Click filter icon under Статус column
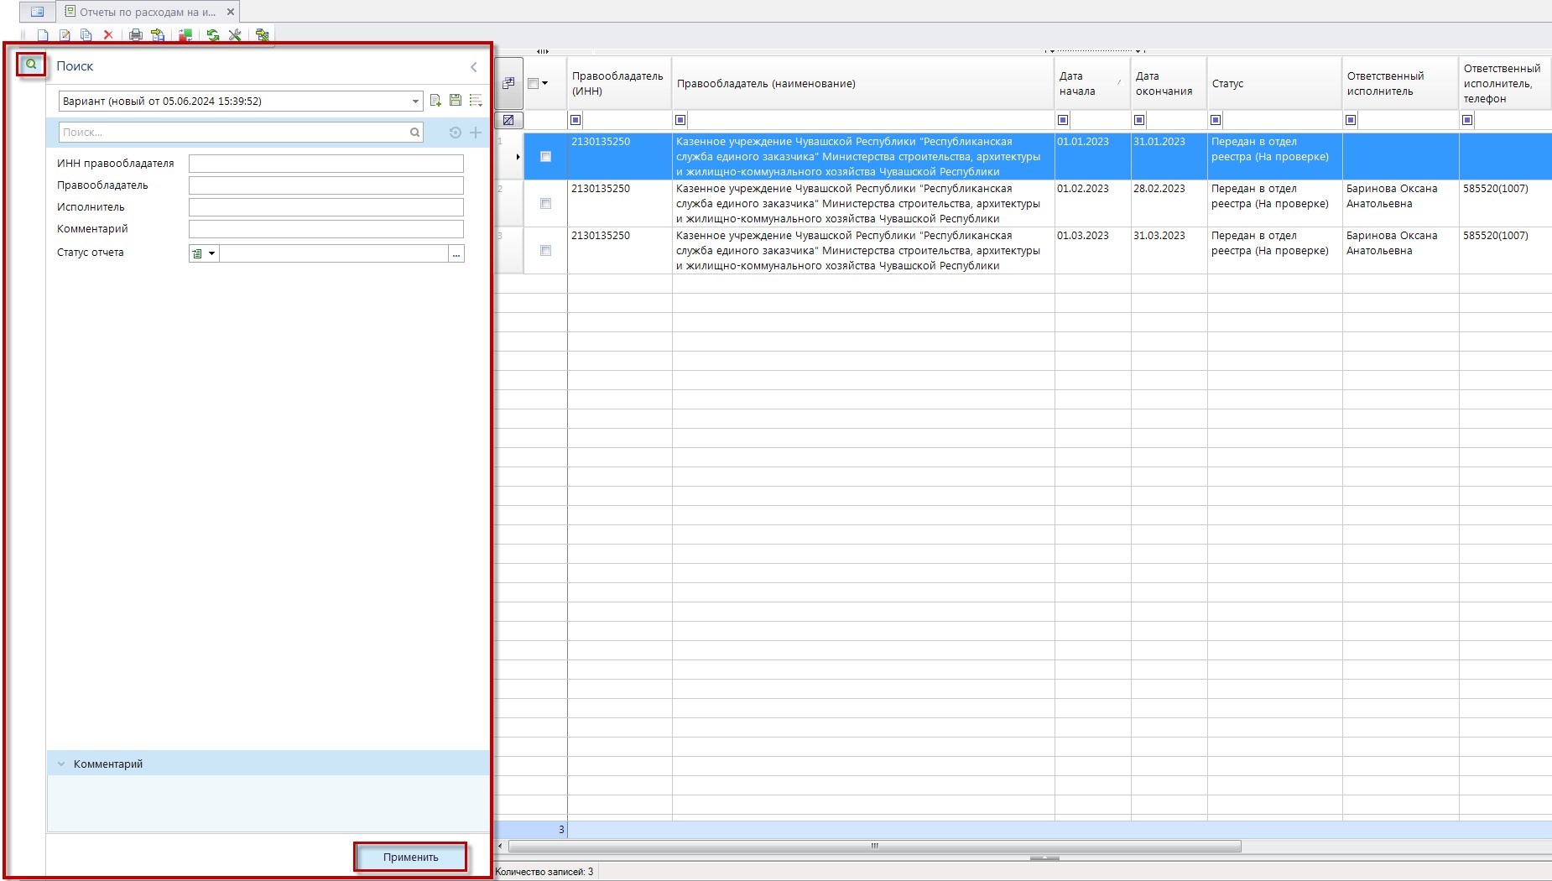The width and height of the screenshot is (1552, 881). tap(1216, 120)
